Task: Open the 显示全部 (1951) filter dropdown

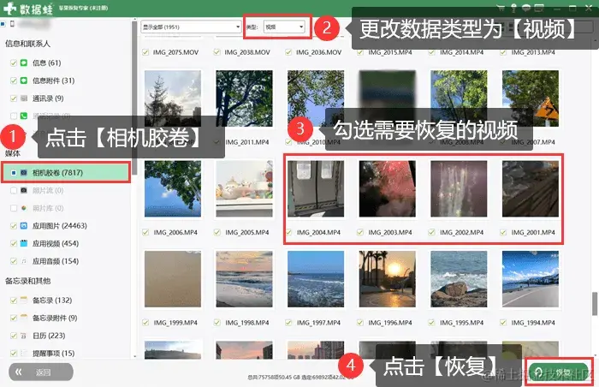Action: [x=191, y=27]
